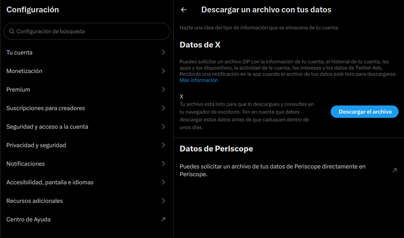Focus the Configuración de búsqueda field

point(89,31)
